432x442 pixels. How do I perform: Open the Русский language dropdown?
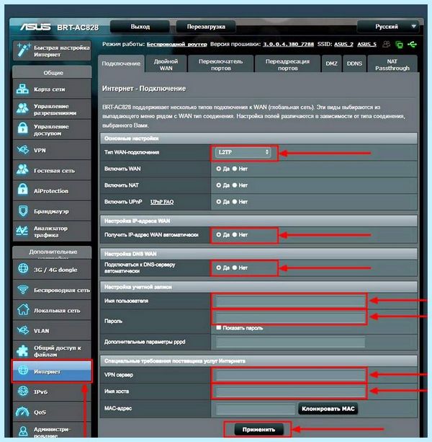(388, 27)
